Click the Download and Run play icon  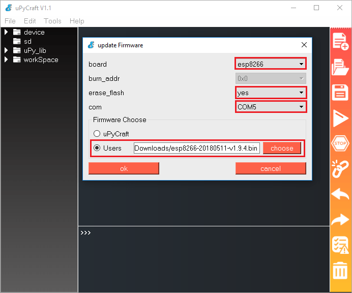coord(340,118)
